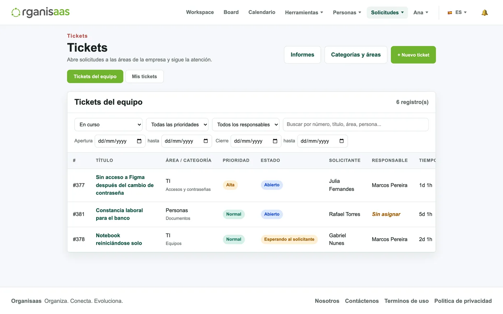Open Todos los responsables dropdown
This screenshot has width=503, height=314.
(246, 125)
